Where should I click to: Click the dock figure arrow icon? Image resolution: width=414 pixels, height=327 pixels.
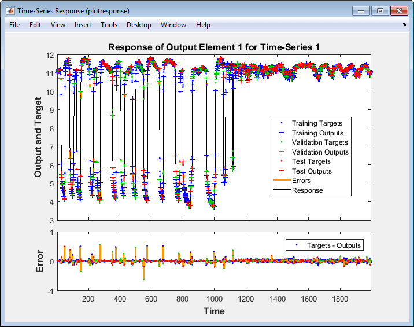tap(404, 25)
